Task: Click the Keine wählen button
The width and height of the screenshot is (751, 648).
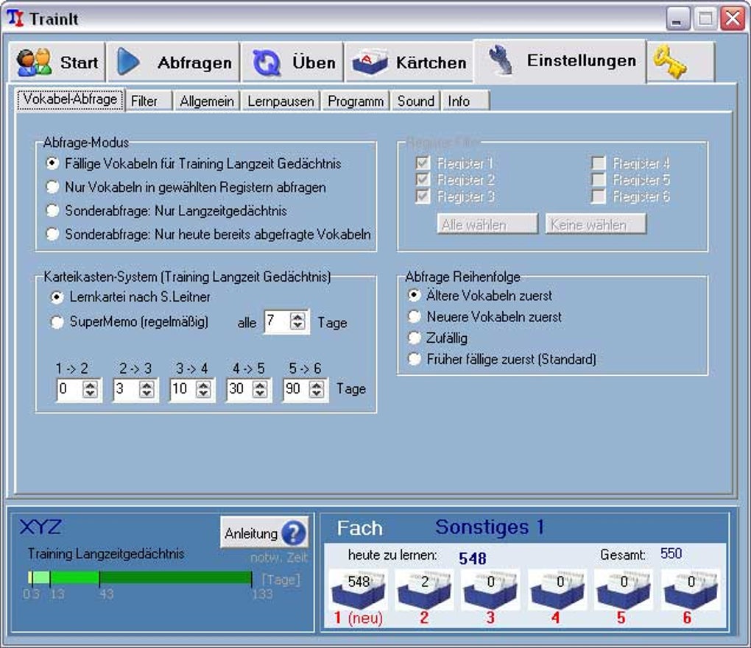Action: click(596, 224)
